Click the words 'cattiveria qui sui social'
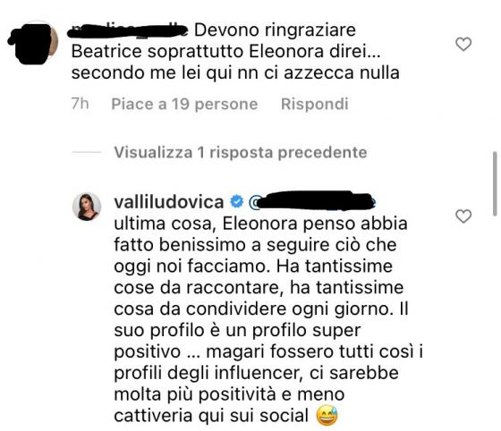Viewport: 501px width, 431px height. point(211,416)
